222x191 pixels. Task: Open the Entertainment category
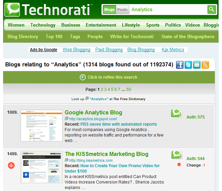click(x=101, y=25)
